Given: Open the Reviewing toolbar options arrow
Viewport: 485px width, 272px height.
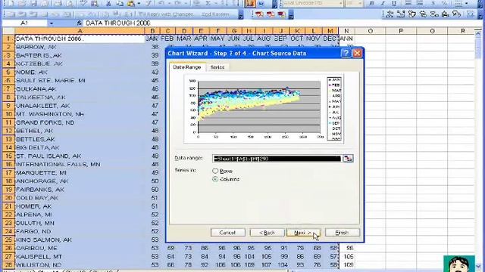Looking at the screenshot, I should (x=241, y=14).
